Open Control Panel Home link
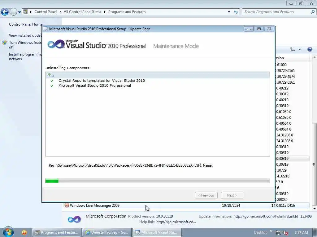 [26, 24]
